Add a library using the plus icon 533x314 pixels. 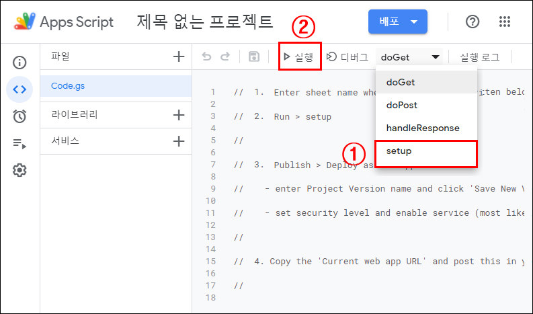[x=179, y=115]
